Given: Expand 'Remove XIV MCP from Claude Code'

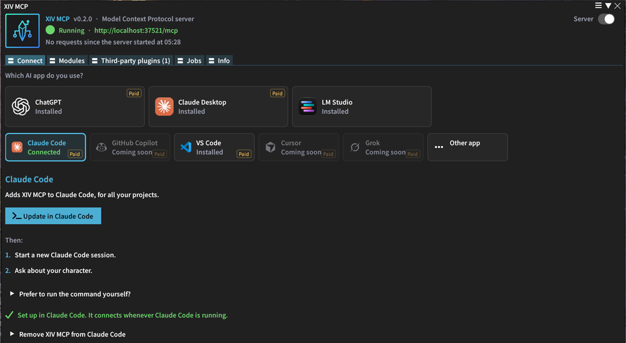Looking at the screenshot, I should tap(67, 334).
